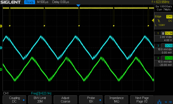Toggle the Adjust Coarse softkey
The width and height of the screenshot is (173, 104).
pos(65,100)
